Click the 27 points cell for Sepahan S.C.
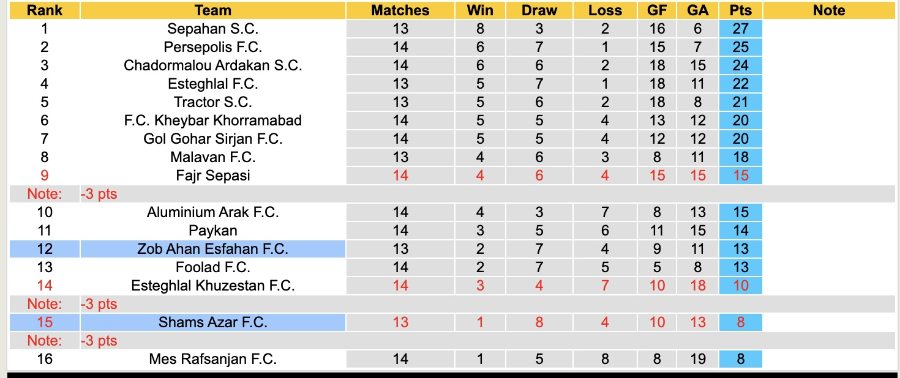 (x=741, y=29)
